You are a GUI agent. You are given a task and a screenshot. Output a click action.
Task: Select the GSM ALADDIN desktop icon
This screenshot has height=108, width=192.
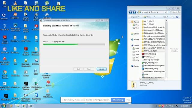(x=5, y=97)
